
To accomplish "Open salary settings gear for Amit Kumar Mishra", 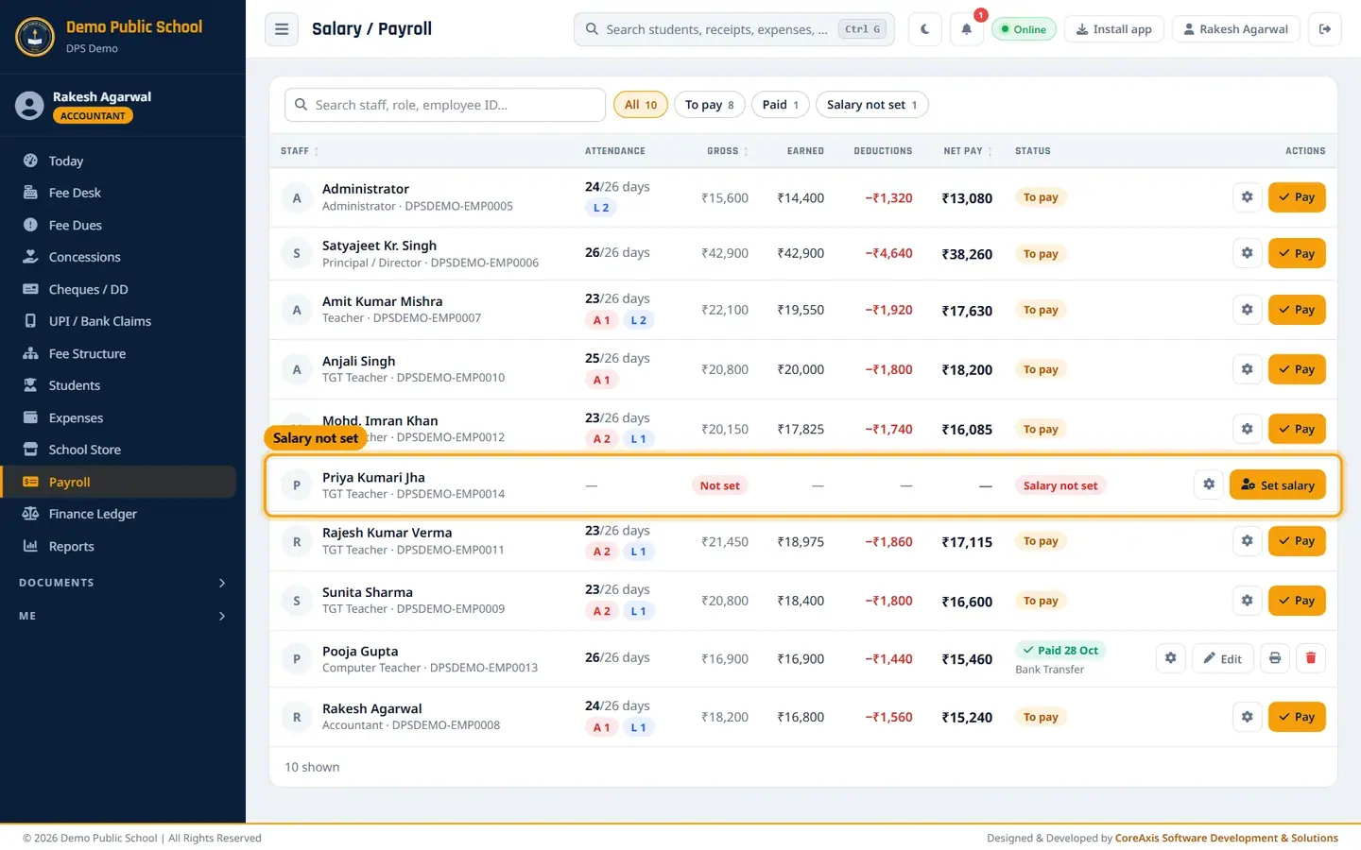I will 1248,310.
